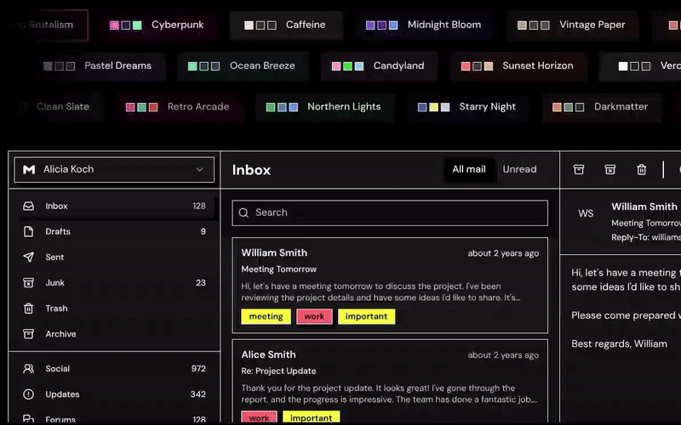Click inside the Search mail field
The width and height of the screenshot is (681, 425).
pyautogui.click(x=390, y=213)
